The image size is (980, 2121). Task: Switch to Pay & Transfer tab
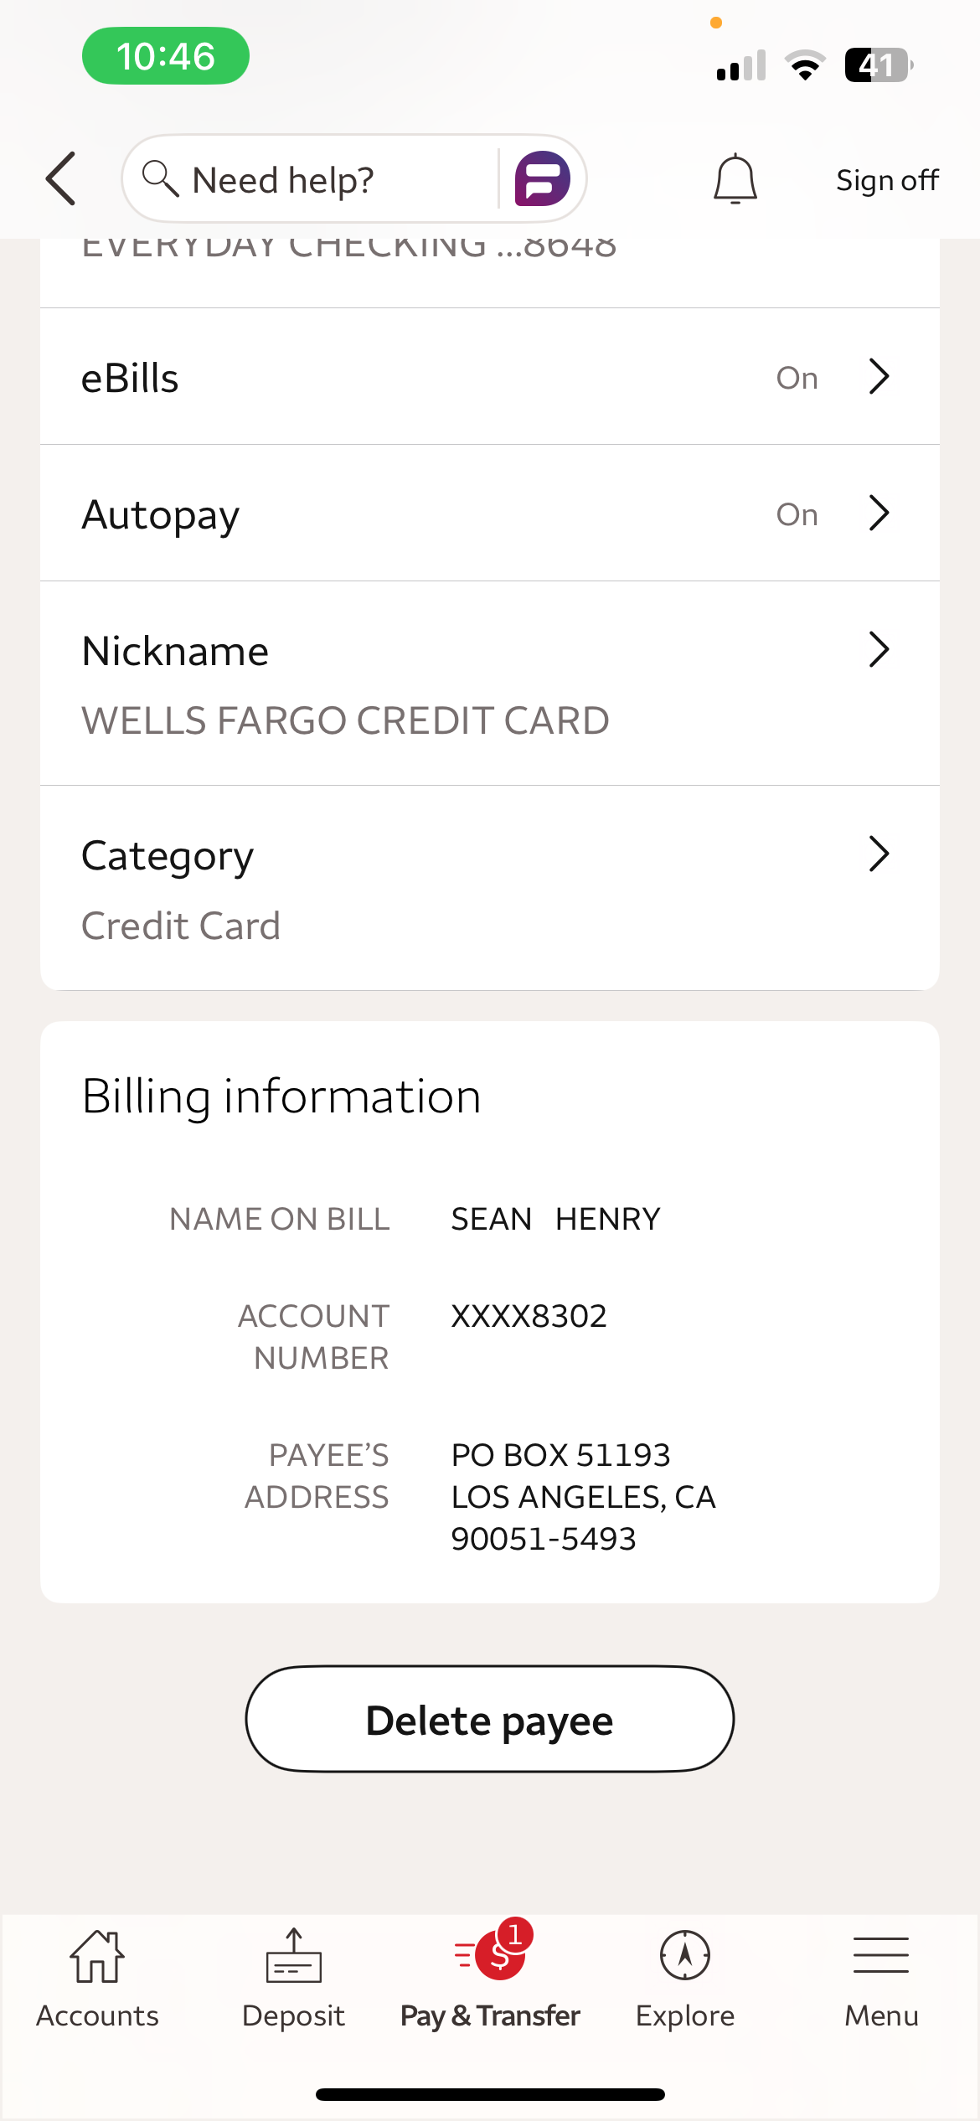coord(490,1977)
